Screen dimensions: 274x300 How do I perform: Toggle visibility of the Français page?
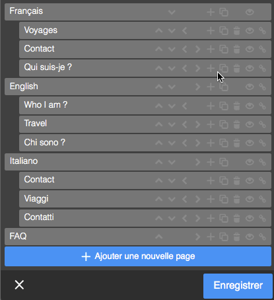(x=250, y=12)
